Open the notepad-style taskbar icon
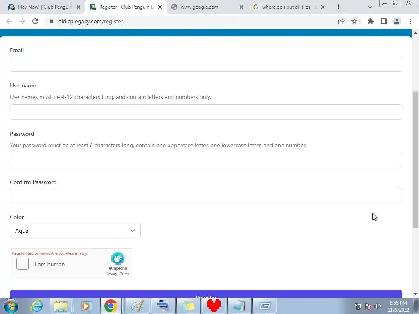 click(x=239, y=306)
